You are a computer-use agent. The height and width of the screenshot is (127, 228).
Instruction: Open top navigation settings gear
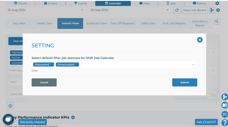217,3
